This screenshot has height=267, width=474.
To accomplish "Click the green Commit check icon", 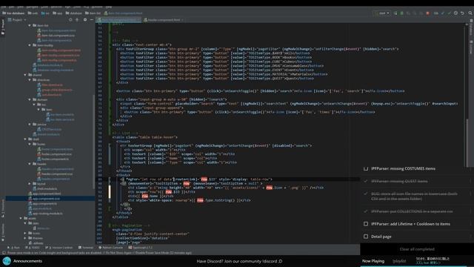I will coord(449,13).
